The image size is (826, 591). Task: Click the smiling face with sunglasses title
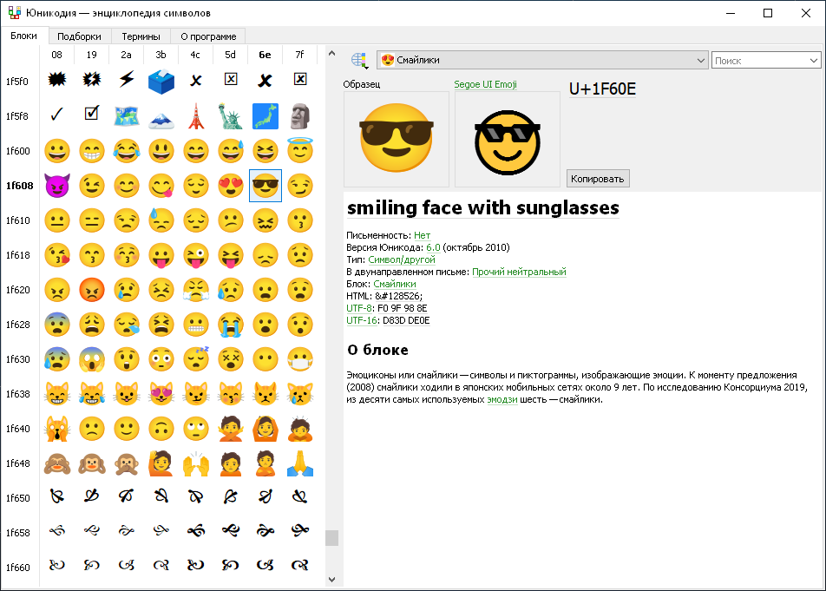pos(483,207)
